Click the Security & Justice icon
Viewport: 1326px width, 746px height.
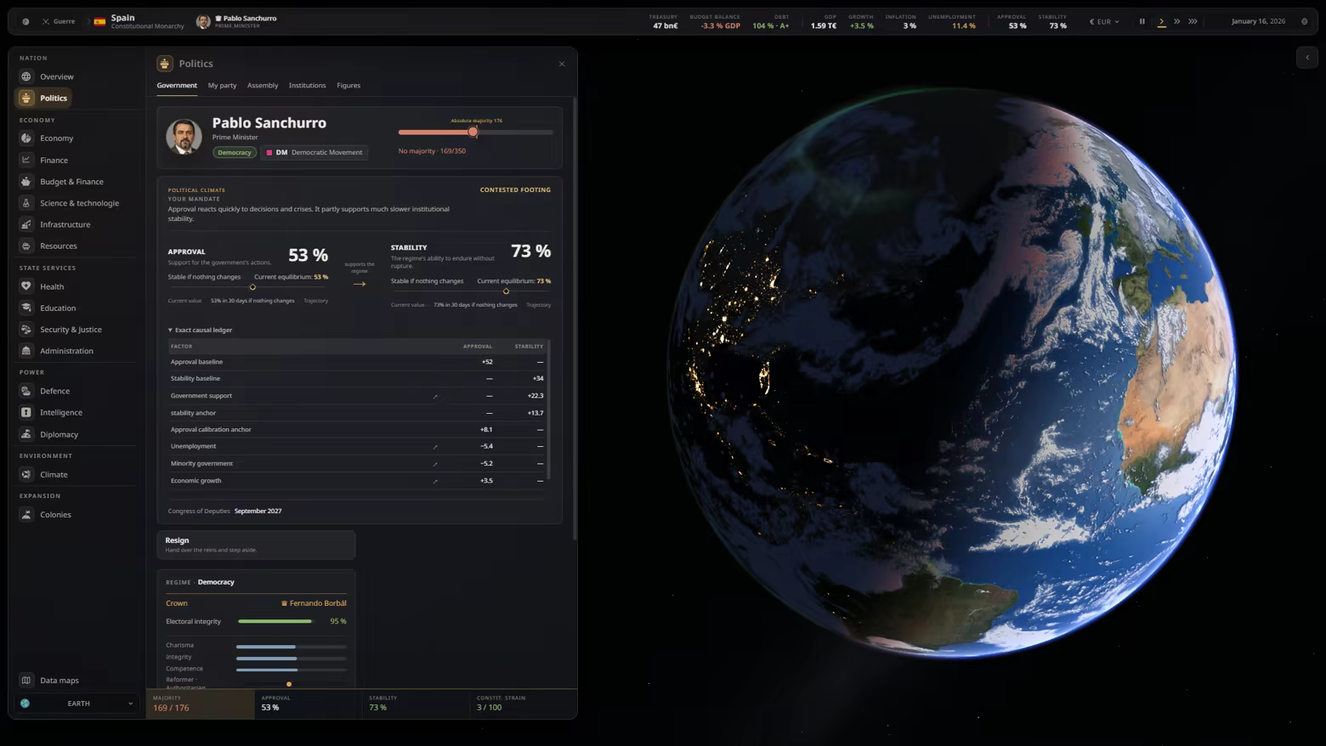tap(26, 329)
